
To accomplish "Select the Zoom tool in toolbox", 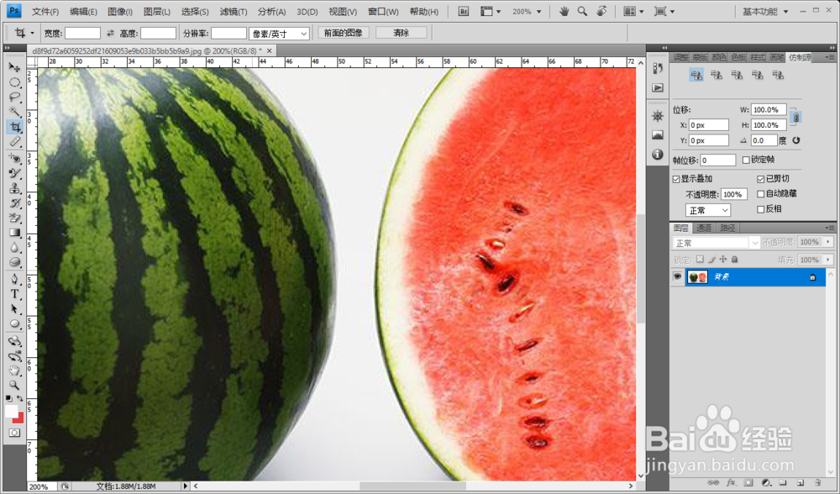I will [14, 385].
